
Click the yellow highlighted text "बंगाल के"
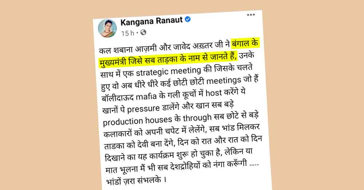point(245,44)
